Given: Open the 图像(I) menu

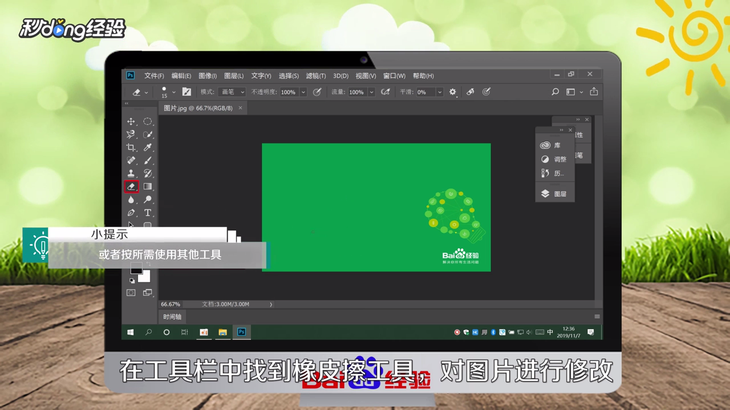Looking at the screenshot, I should (x=208, y=76).
